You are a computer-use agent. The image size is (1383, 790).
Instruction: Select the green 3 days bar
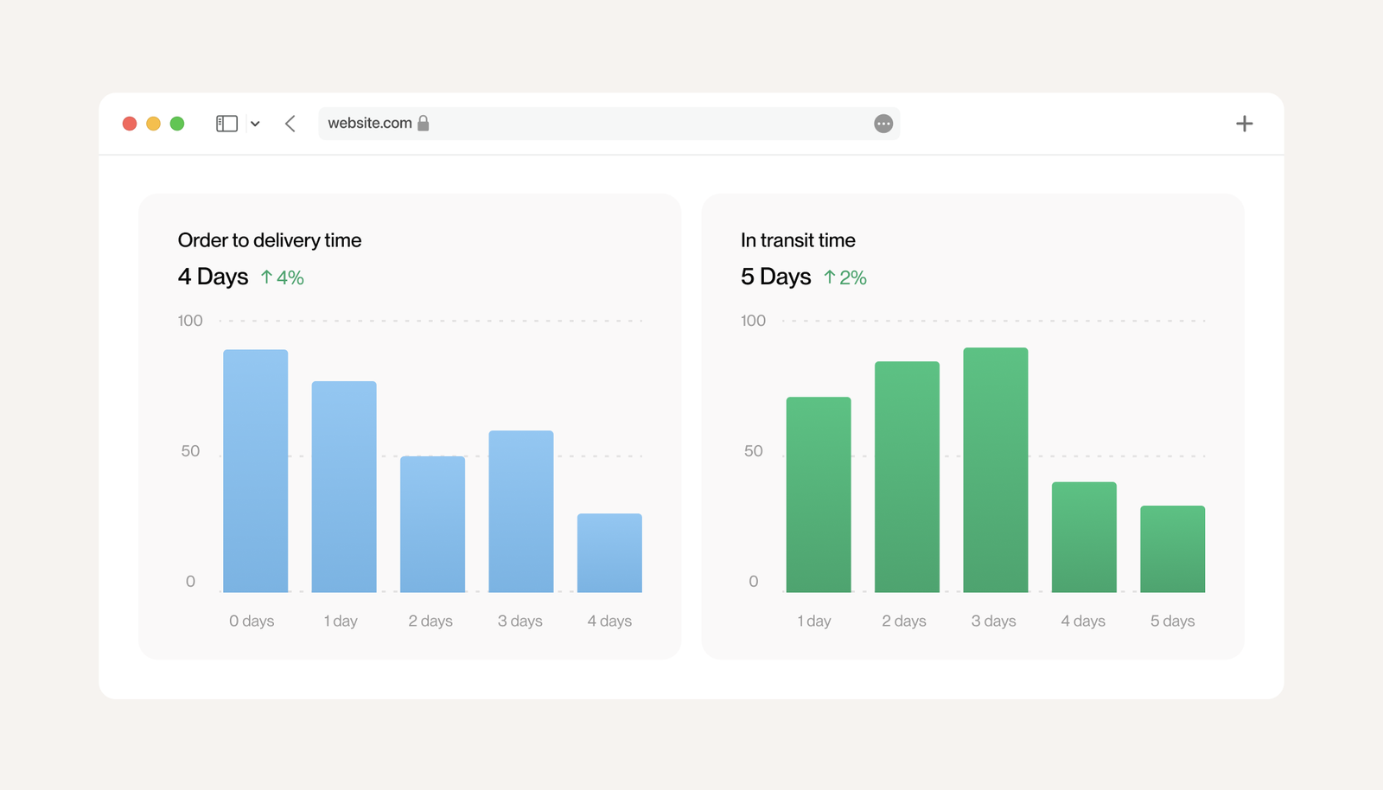pyautogui.click(x=996, y=470)
